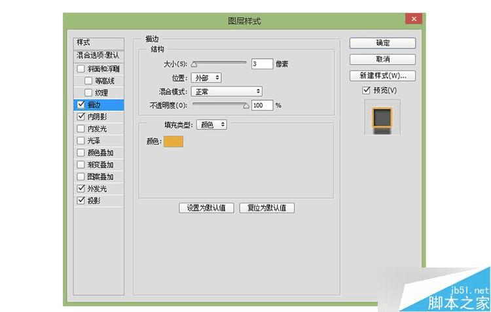Enable the 内发光 checkbox
Image resolution: width=491 pixels, height=312 pixels.
pyautogui.click(x=81, y=129)
